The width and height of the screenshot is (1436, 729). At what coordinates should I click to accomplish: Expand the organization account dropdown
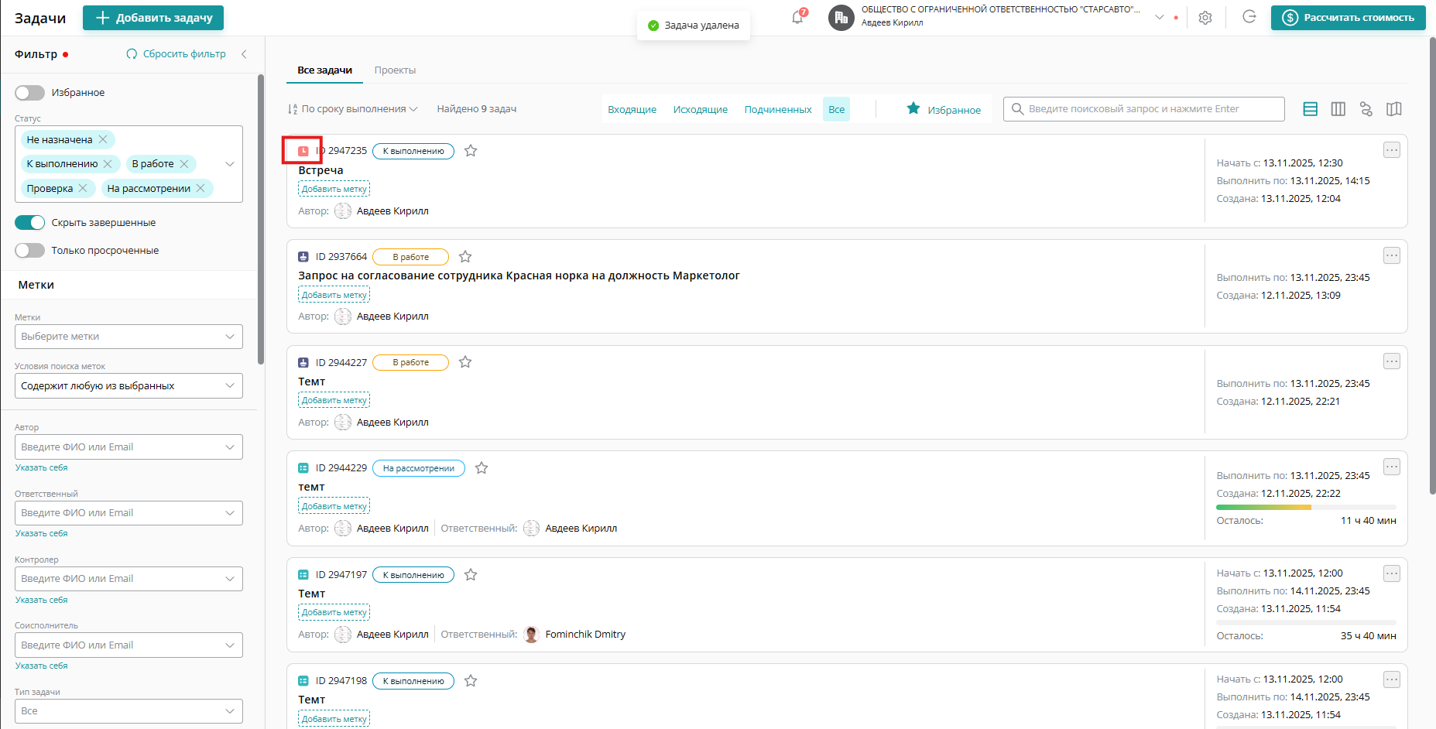(x=1160, y=17)
